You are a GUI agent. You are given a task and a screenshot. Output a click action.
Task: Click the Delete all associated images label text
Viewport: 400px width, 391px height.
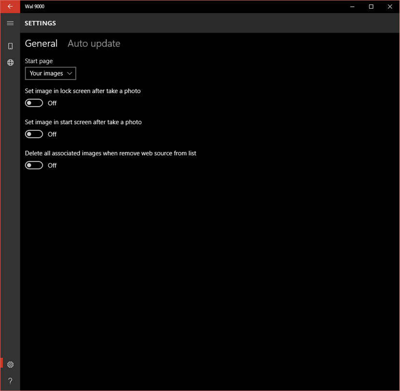[x=110, y=153]
